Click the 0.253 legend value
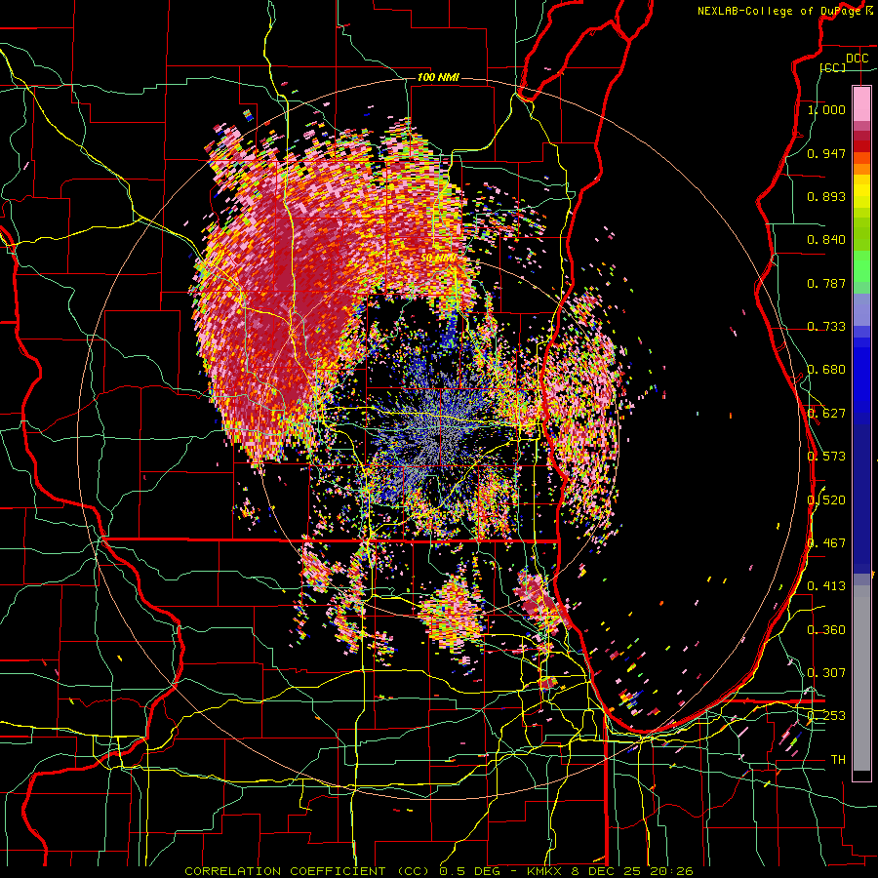The image size is (878, 878). pyautogui.click(x=826, y=716)
